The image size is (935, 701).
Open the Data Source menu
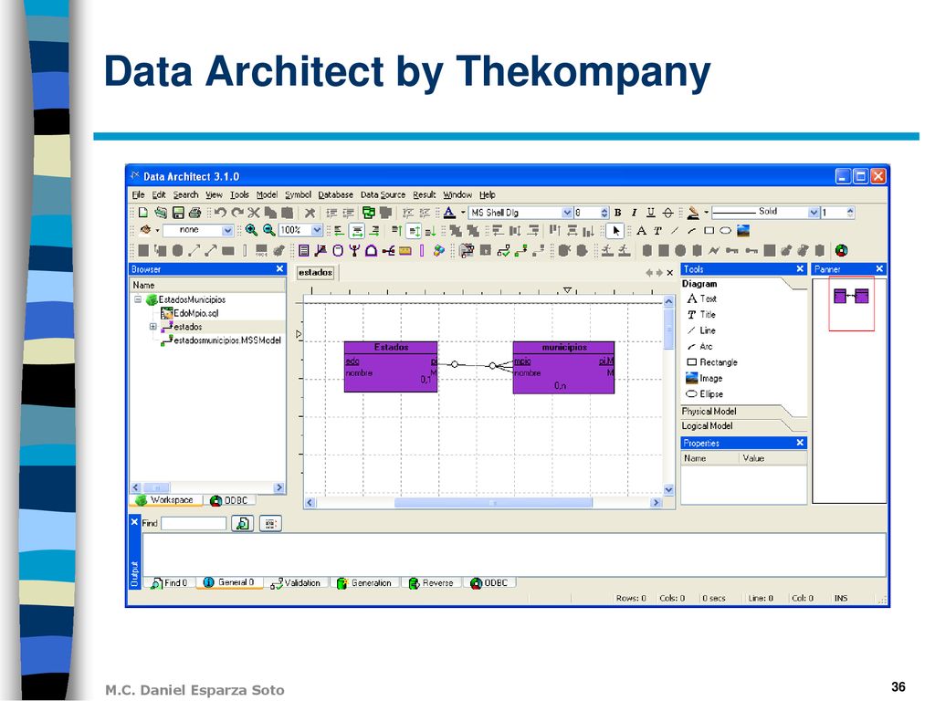click(383, 194)
